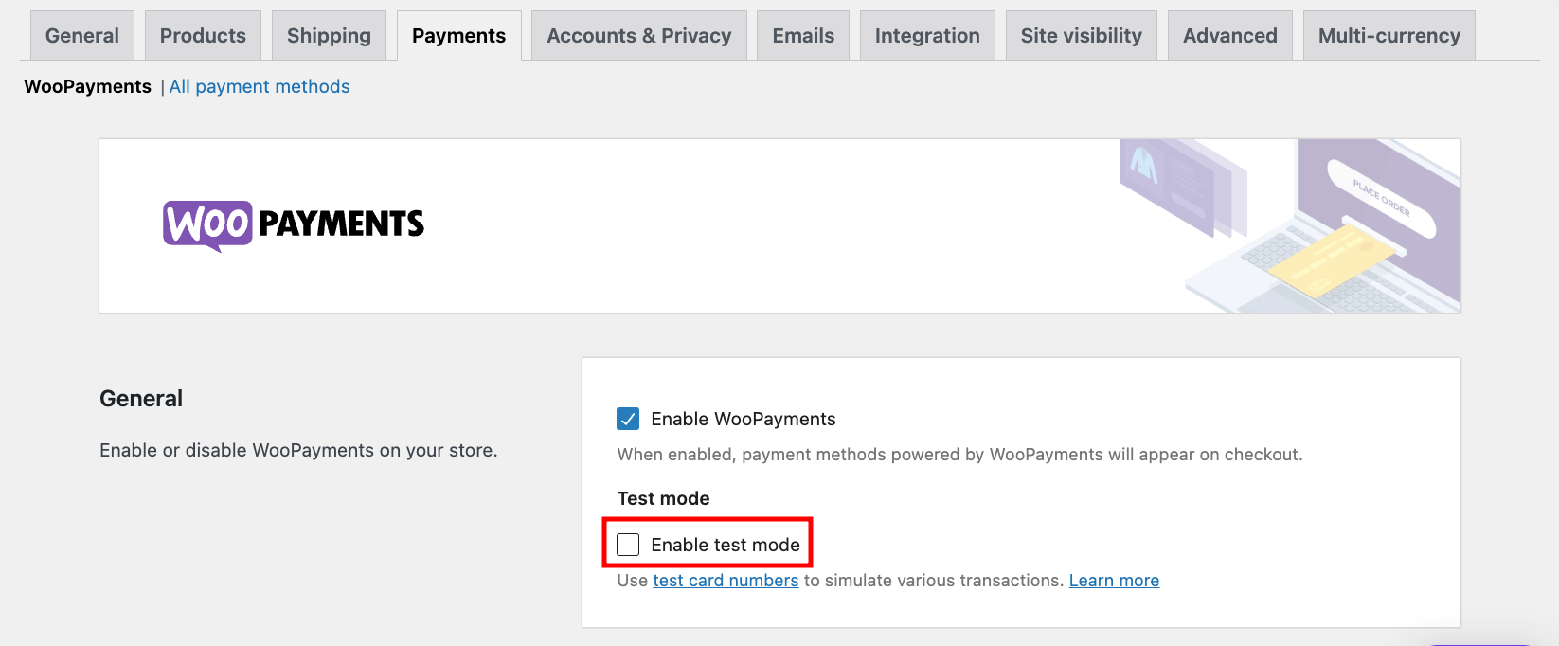Click the Learn more link
Viewport: 1559px width, 646px height.
click(x=1114, y=581)
